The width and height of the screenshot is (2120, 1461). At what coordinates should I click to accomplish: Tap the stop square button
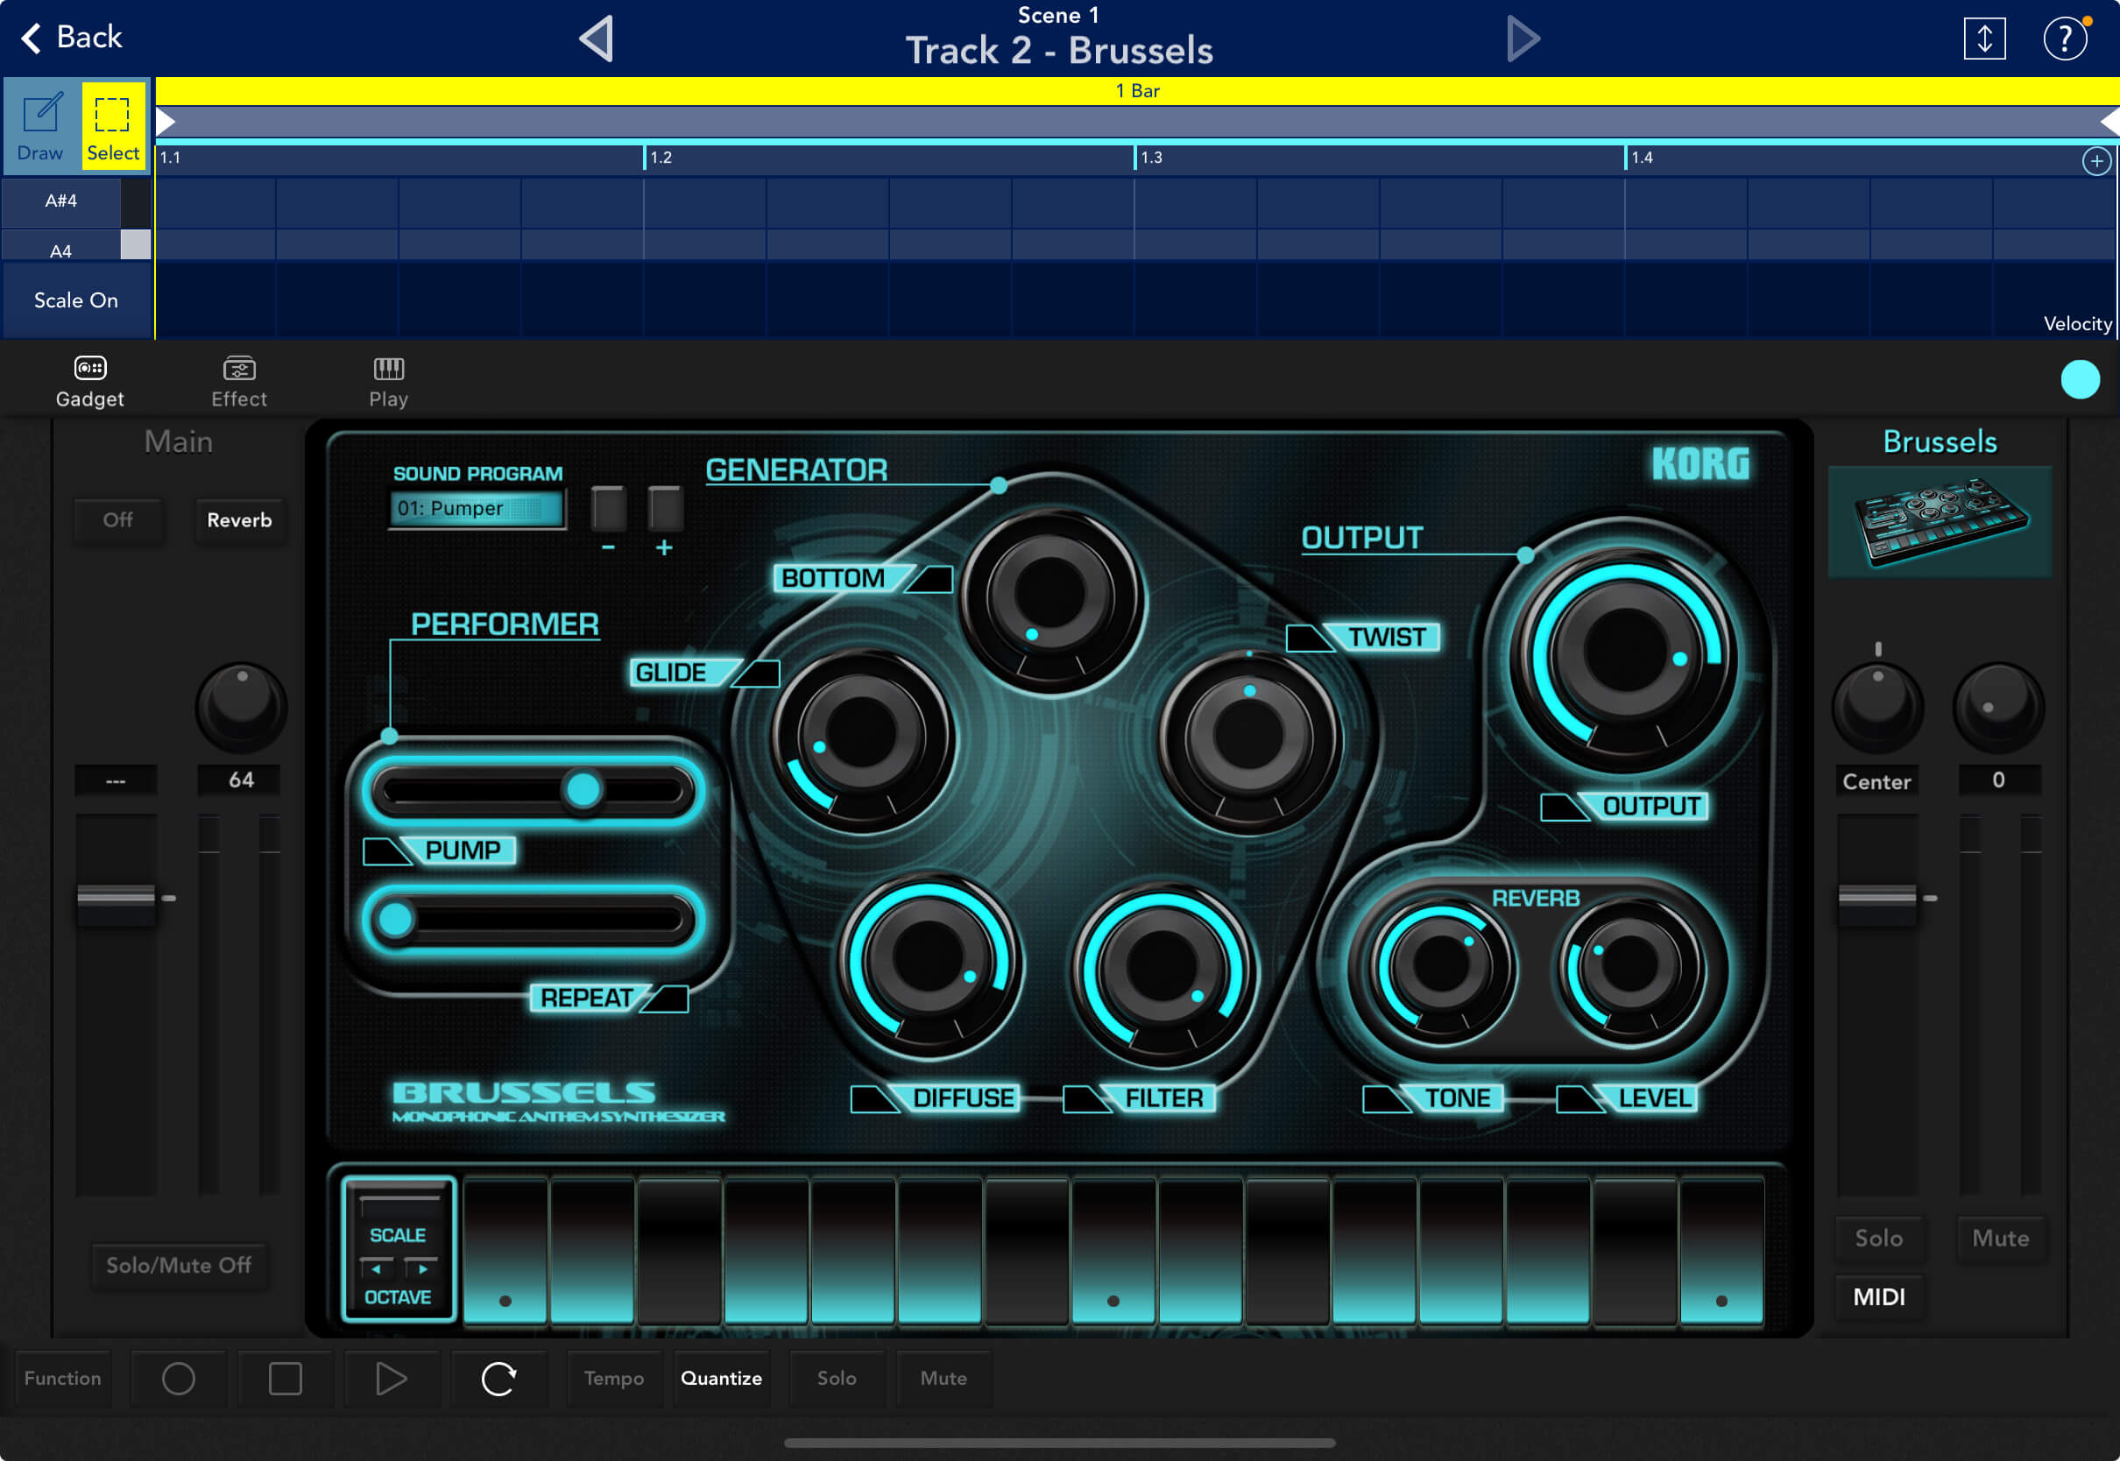286,1378
